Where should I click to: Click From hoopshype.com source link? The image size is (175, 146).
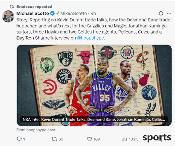tap(36, 130)
